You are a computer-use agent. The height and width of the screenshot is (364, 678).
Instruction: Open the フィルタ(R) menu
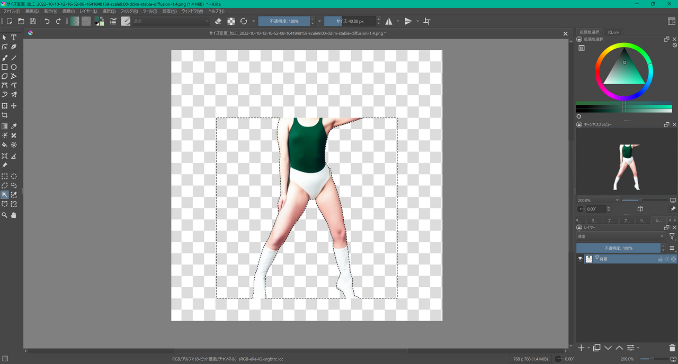tap(129, 11)
